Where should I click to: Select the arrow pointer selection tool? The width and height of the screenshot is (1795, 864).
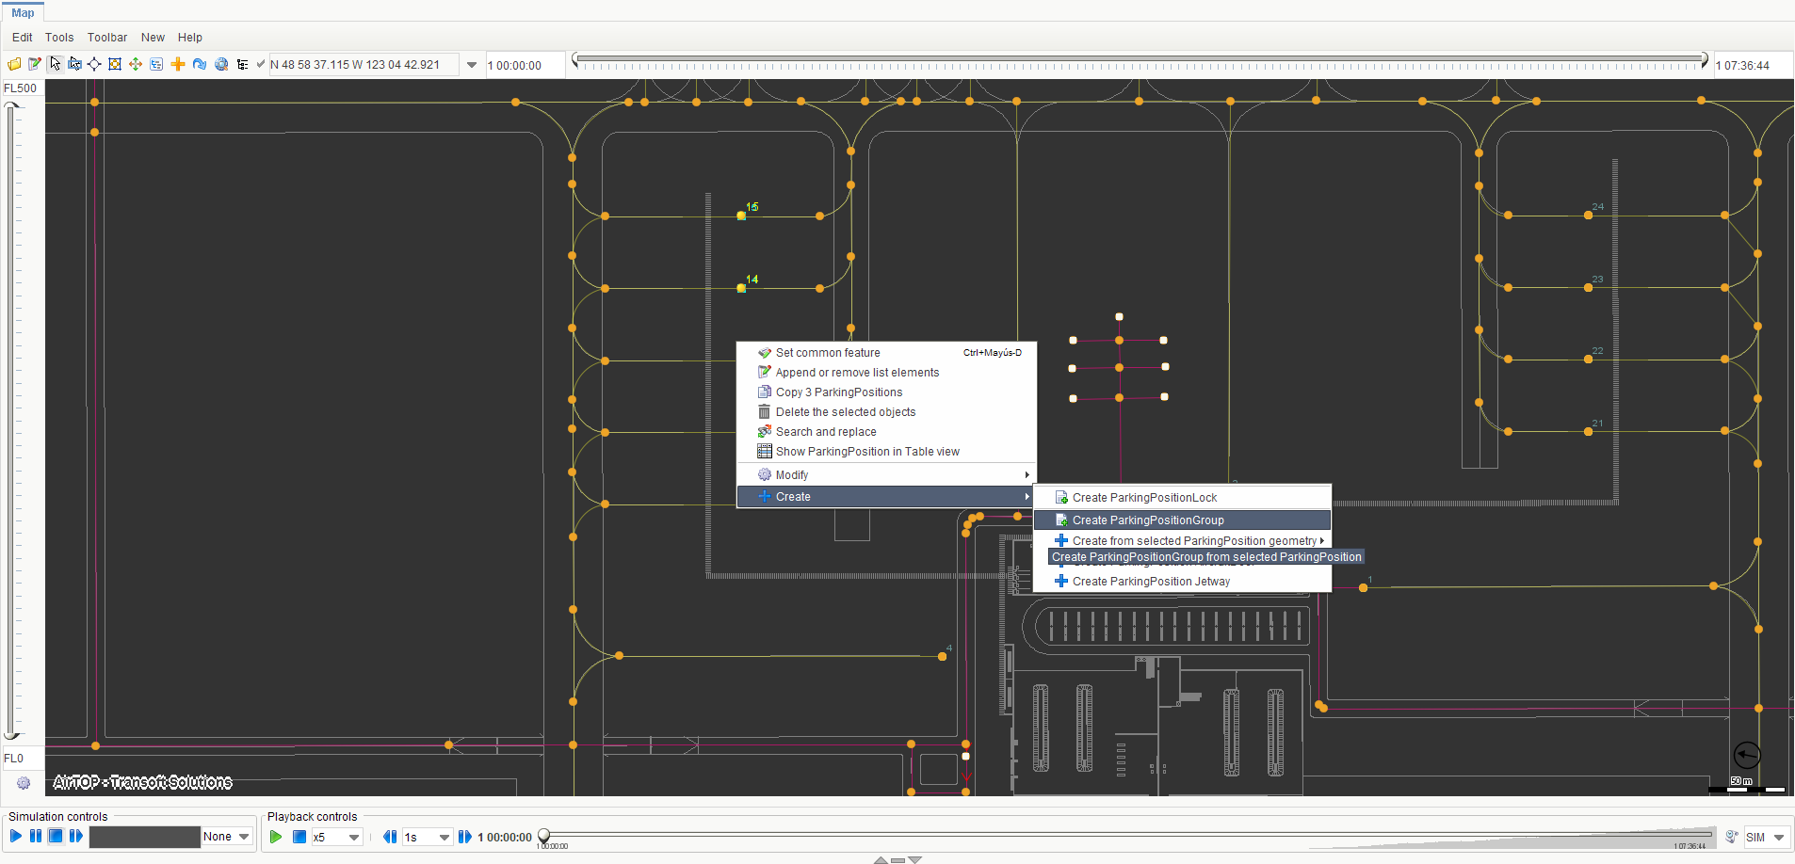55,64
